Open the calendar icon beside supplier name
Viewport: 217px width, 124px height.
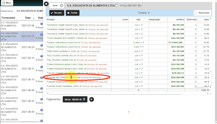click(117, 5)
